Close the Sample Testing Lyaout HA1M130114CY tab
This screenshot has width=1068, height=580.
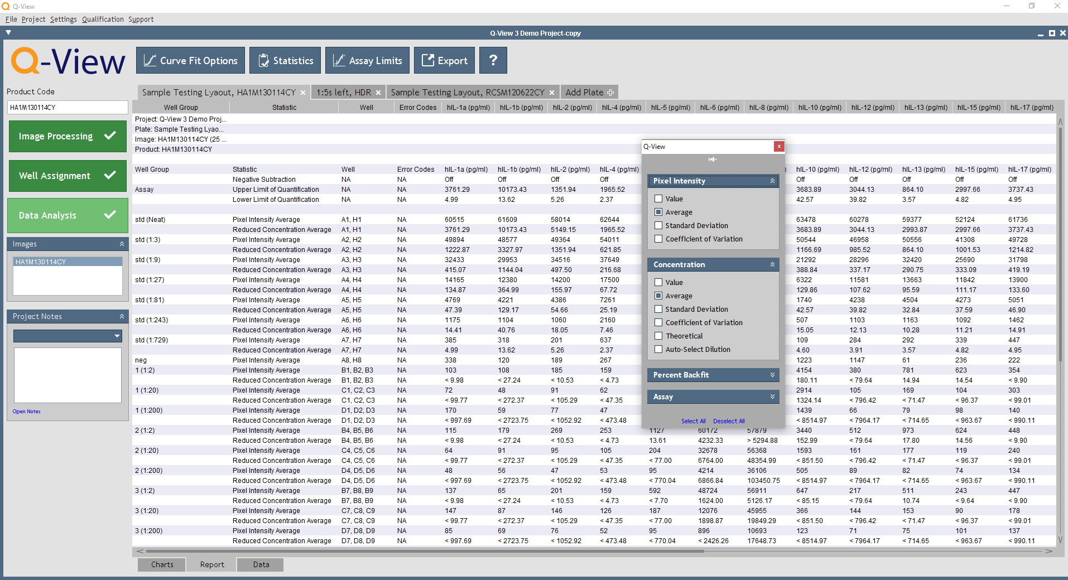coord(303,93)
